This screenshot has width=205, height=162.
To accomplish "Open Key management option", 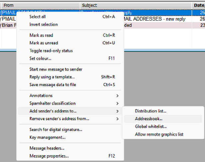I will [x=47, y=137].
